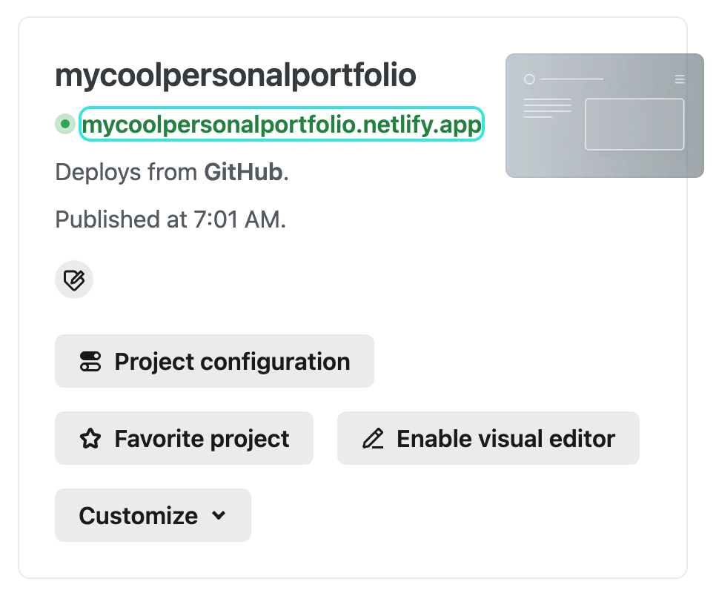Click the switches icon on Project configuration

(x=90, y=362)
